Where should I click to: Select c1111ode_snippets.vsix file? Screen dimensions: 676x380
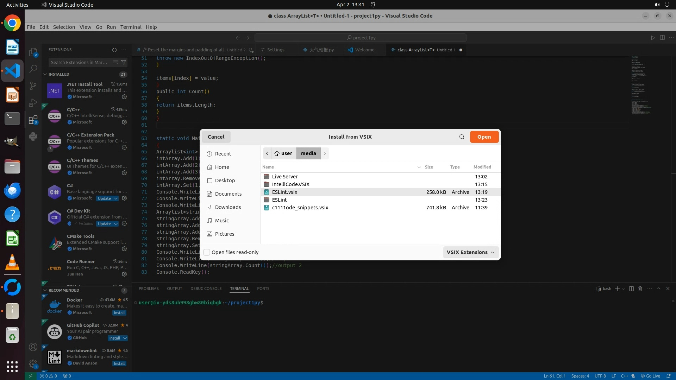[x=300, y=208]
